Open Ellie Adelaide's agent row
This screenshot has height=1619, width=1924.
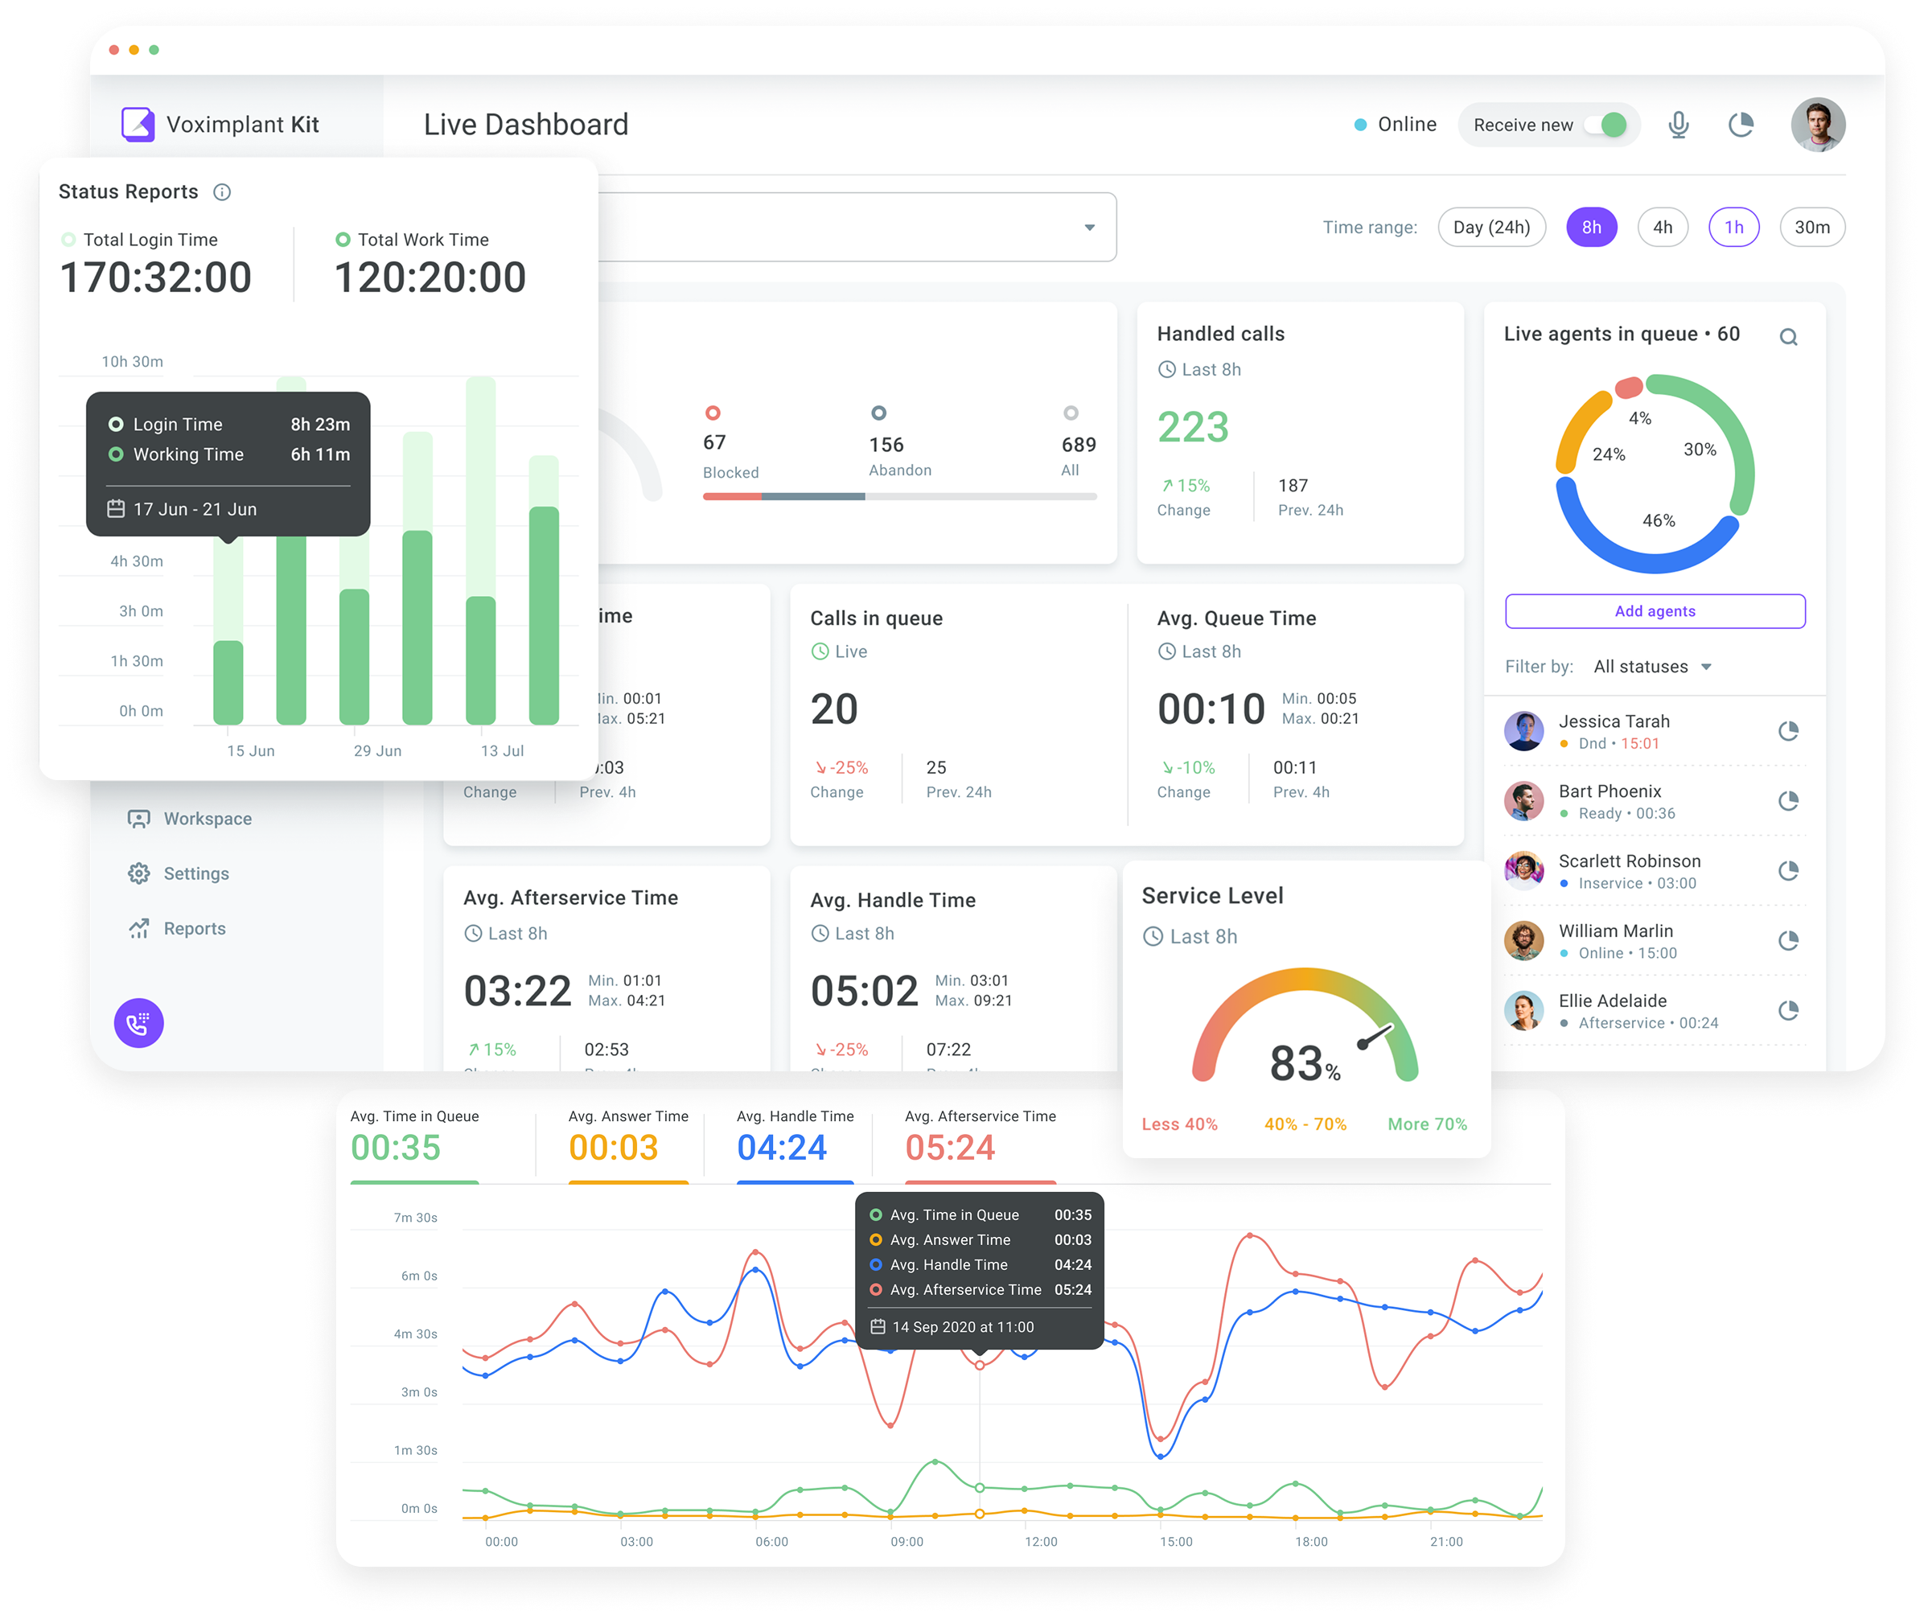click(1654, 1010)
